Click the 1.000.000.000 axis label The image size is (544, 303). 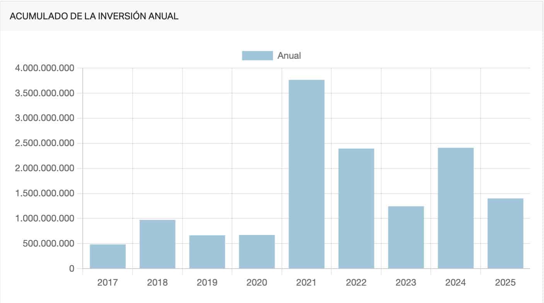coord(44,218)
